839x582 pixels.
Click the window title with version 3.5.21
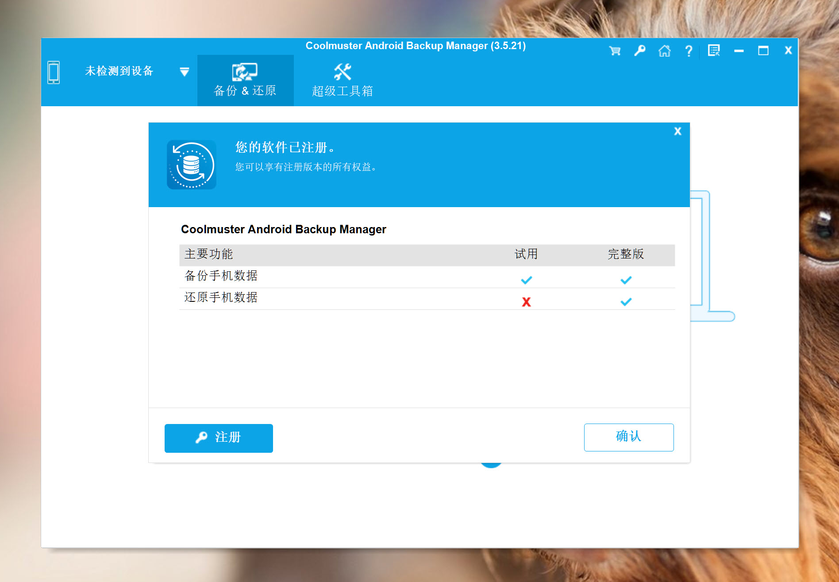416,46
